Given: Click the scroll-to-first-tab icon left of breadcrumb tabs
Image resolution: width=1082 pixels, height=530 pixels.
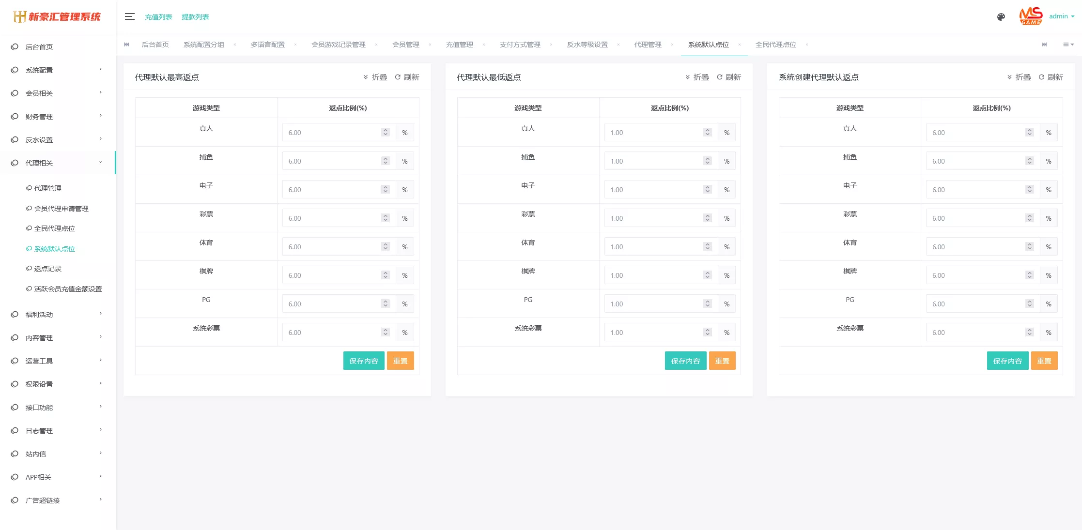Looking at the screenshot, I should coord(126,45).
